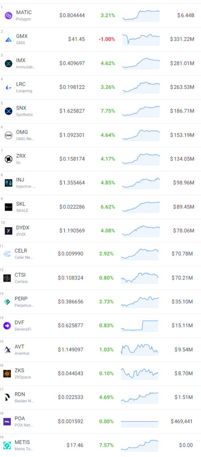This screenshot has width=201, height=457.
Task: Select the GMX blue triangle logo
Action: (x=8, y=40)
